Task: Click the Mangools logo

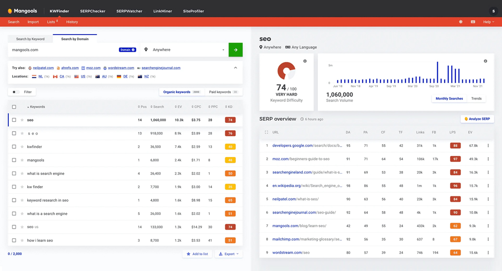Action: click(22, 11)
